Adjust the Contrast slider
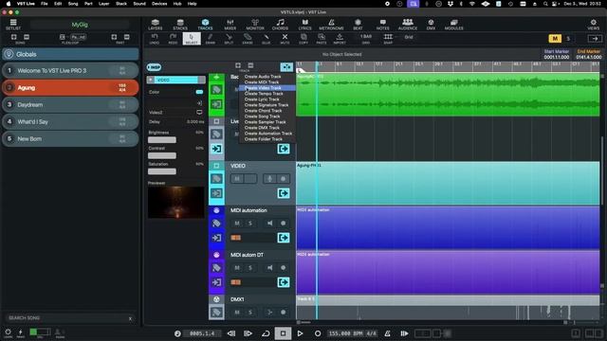Screen dimensions: 607x341 point(162,155)
